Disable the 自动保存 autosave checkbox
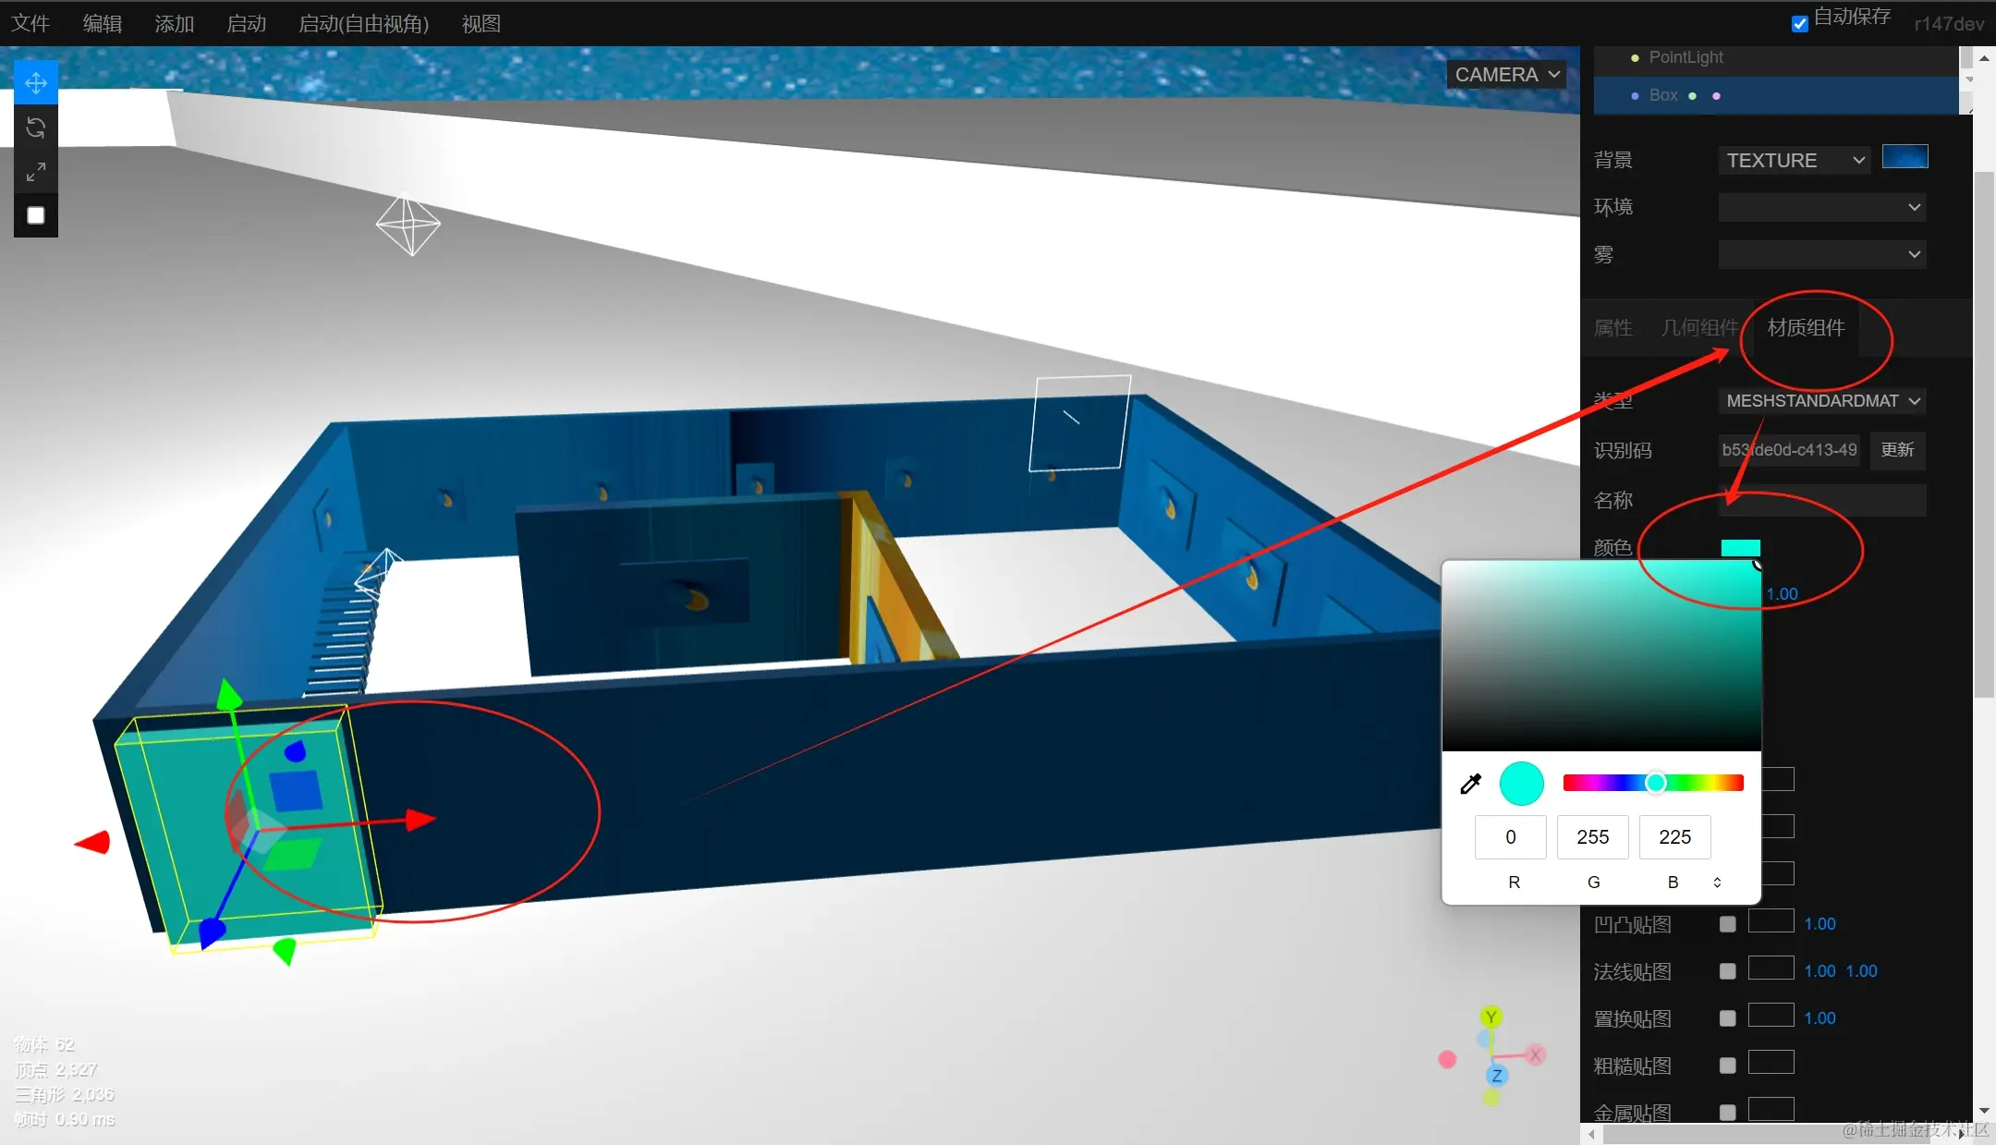 tap(1799, 24)
